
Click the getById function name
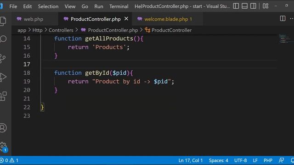tap(97, 73)
